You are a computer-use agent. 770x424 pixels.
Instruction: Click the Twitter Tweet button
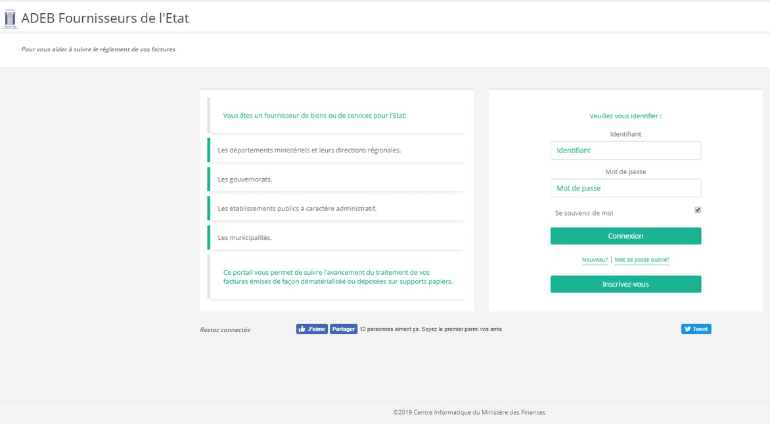click(696, 329)
